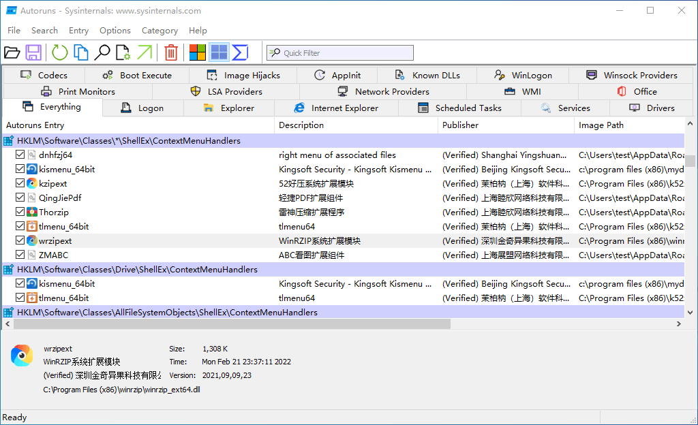Image resolution: width=698 pixels, height=425 pixels.
Task: Uncheck the dnhfzj64 entry checkbox
Action: click(x=20, y=154)
